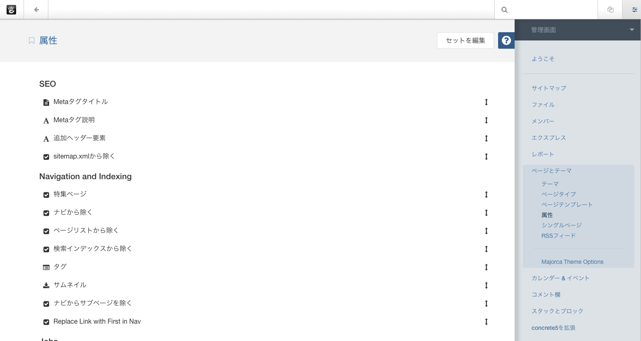This screenshot has width=641, height=341.
Task: Expand the カレンダー & イベント section
Action: pos(560,278)
